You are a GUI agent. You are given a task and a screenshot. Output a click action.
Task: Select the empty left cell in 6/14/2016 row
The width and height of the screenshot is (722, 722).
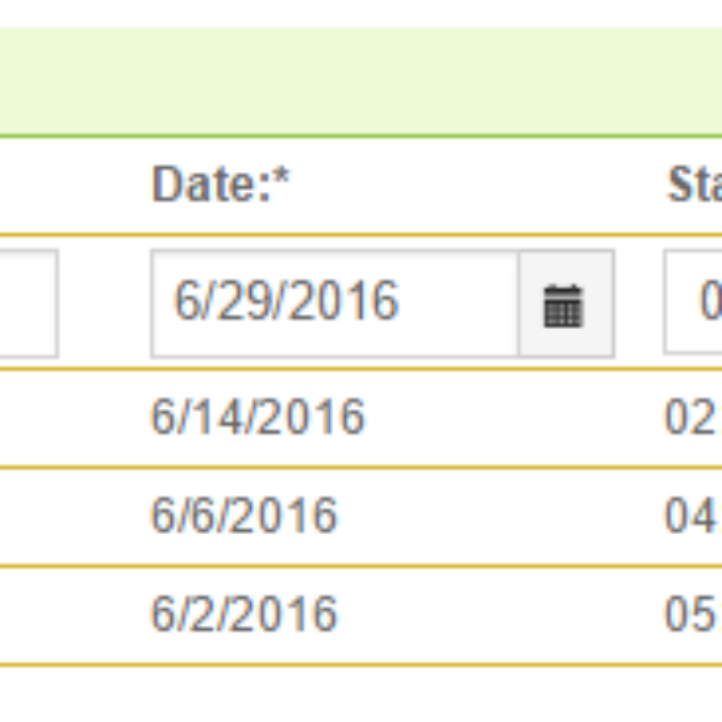click(69, 418)
